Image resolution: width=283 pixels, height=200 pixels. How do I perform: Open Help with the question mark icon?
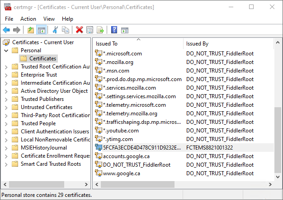(x=114, y=30)
